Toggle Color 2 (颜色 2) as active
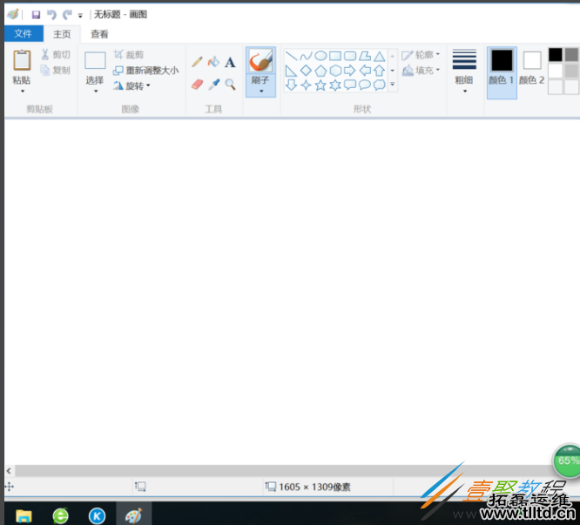This screenshot has height=525, width=580. click(x=531, y=67)
